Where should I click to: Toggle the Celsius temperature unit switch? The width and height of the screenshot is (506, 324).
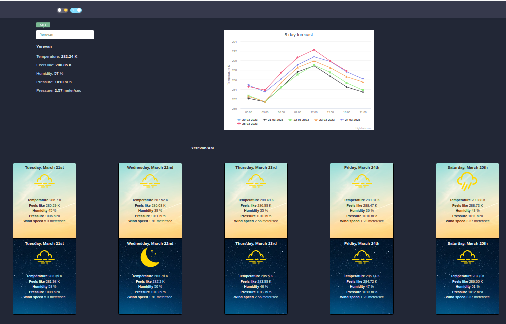tap(76, 10)
